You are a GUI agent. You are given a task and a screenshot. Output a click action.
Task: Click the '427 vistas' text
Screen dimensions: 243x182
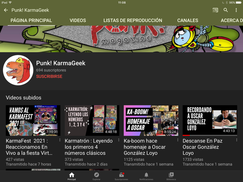click(x=15, y=159)
